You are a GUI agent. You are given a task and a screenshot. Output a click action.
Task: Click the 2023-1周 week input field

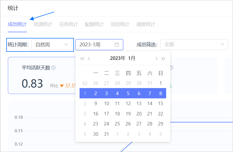[96, 45]
